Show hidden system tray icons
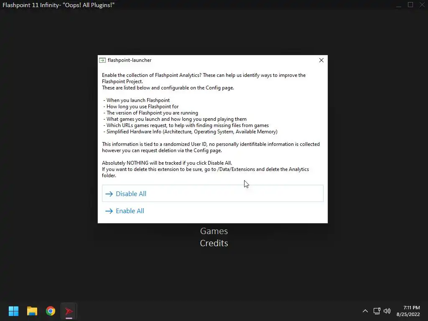The image size is (428, 321). (x=365, y=311)
